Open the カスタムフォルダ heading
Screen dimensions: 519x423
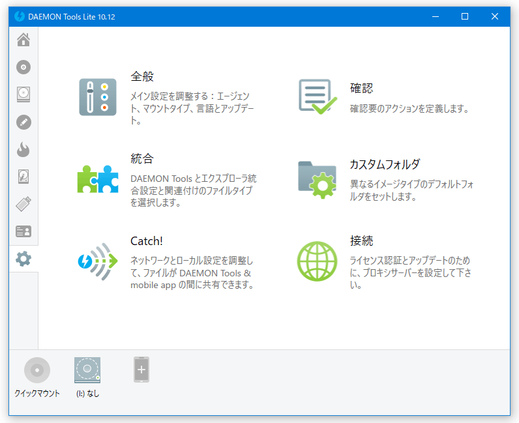click(385, 164)
